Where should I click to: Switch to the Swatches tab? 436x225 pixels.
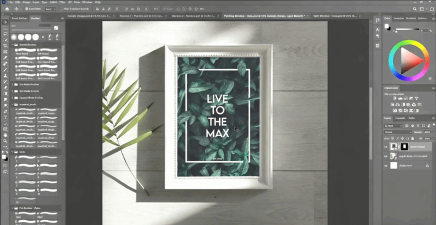pyautogui.click(x=399, y=18)
